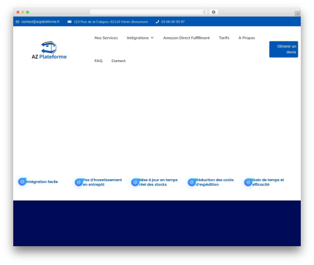Click the round extension icon next to address bar

coord(214,12)
